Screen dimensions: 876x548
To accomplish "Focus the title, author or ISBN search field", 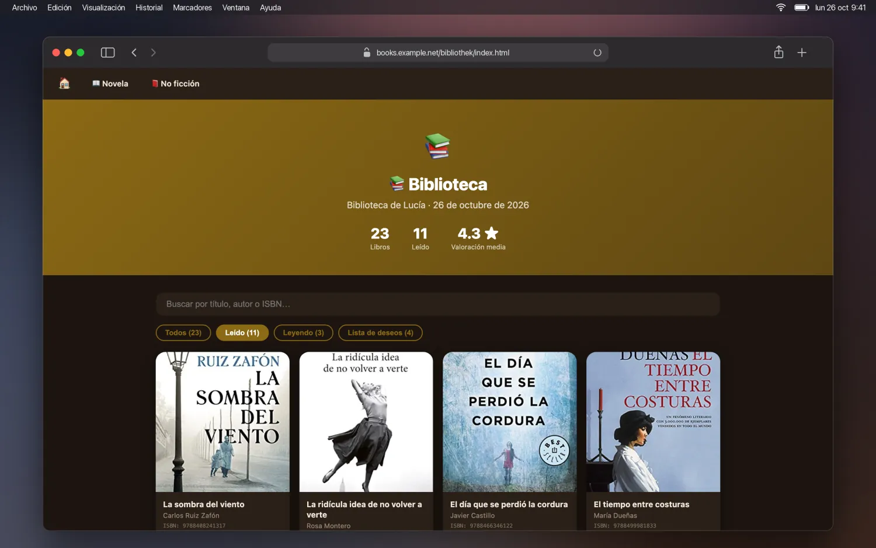I will 438,304.
